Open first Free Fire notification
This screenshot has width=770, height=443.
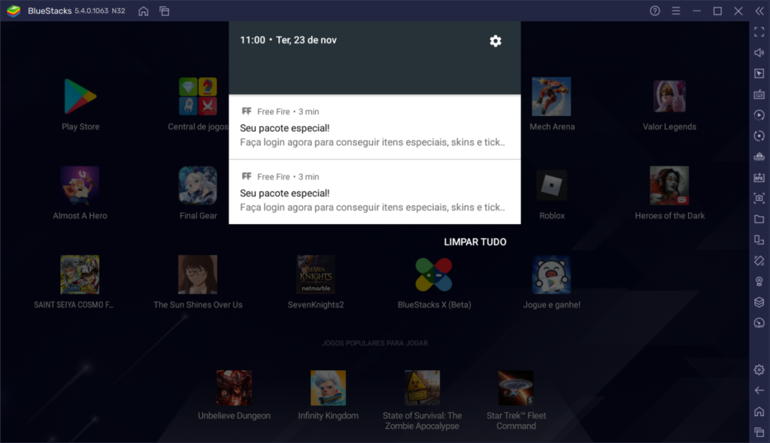tap(374, 127)
